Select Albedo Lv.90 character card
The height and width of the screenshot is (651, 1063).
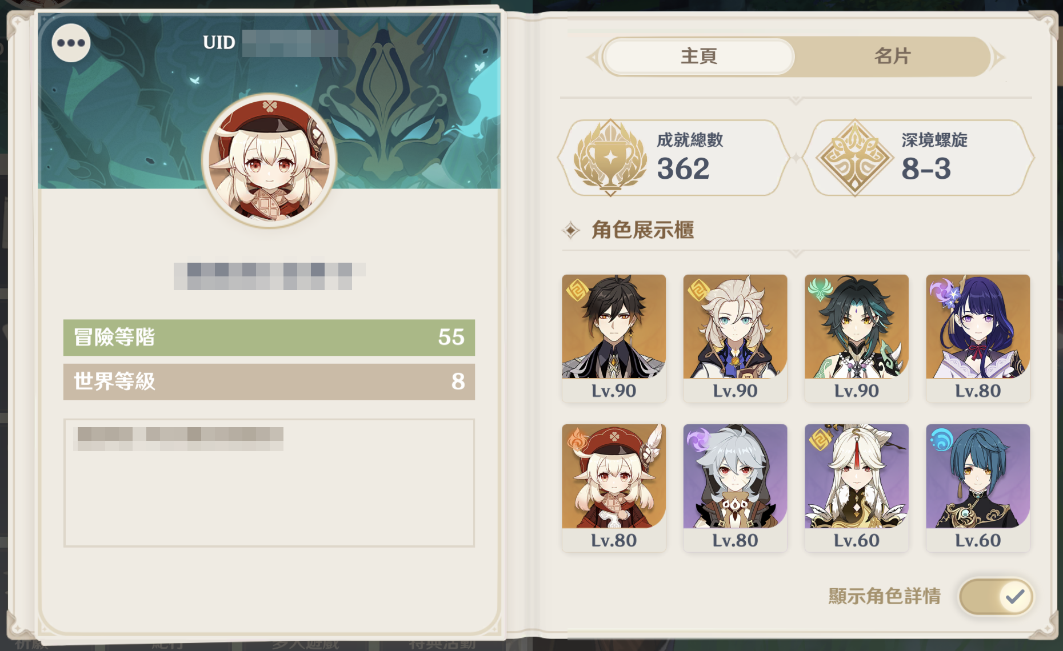[x=735, y=339]
